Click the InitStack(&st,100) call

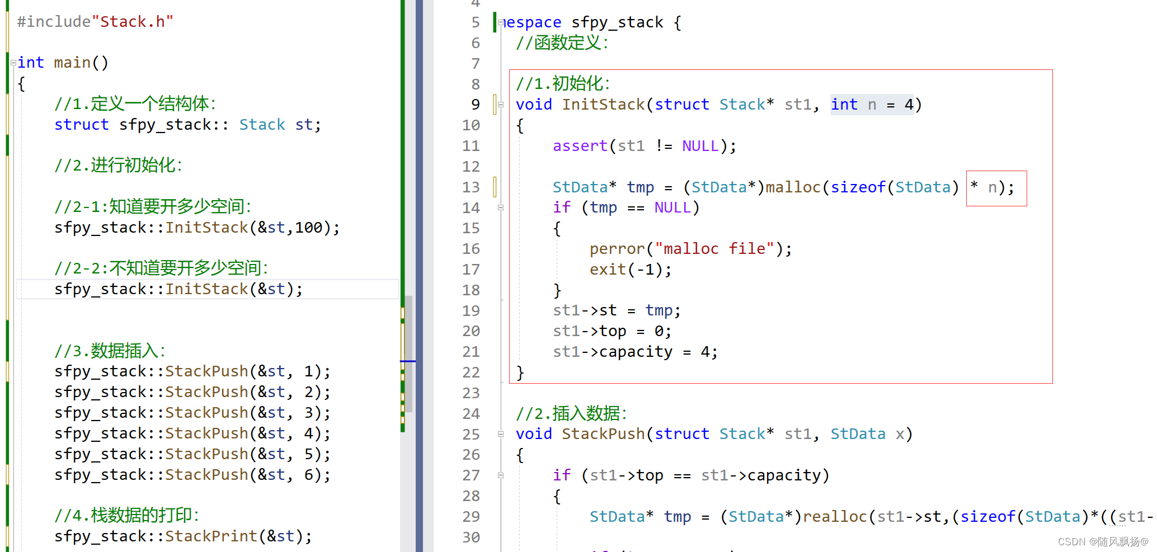point(252,228)
